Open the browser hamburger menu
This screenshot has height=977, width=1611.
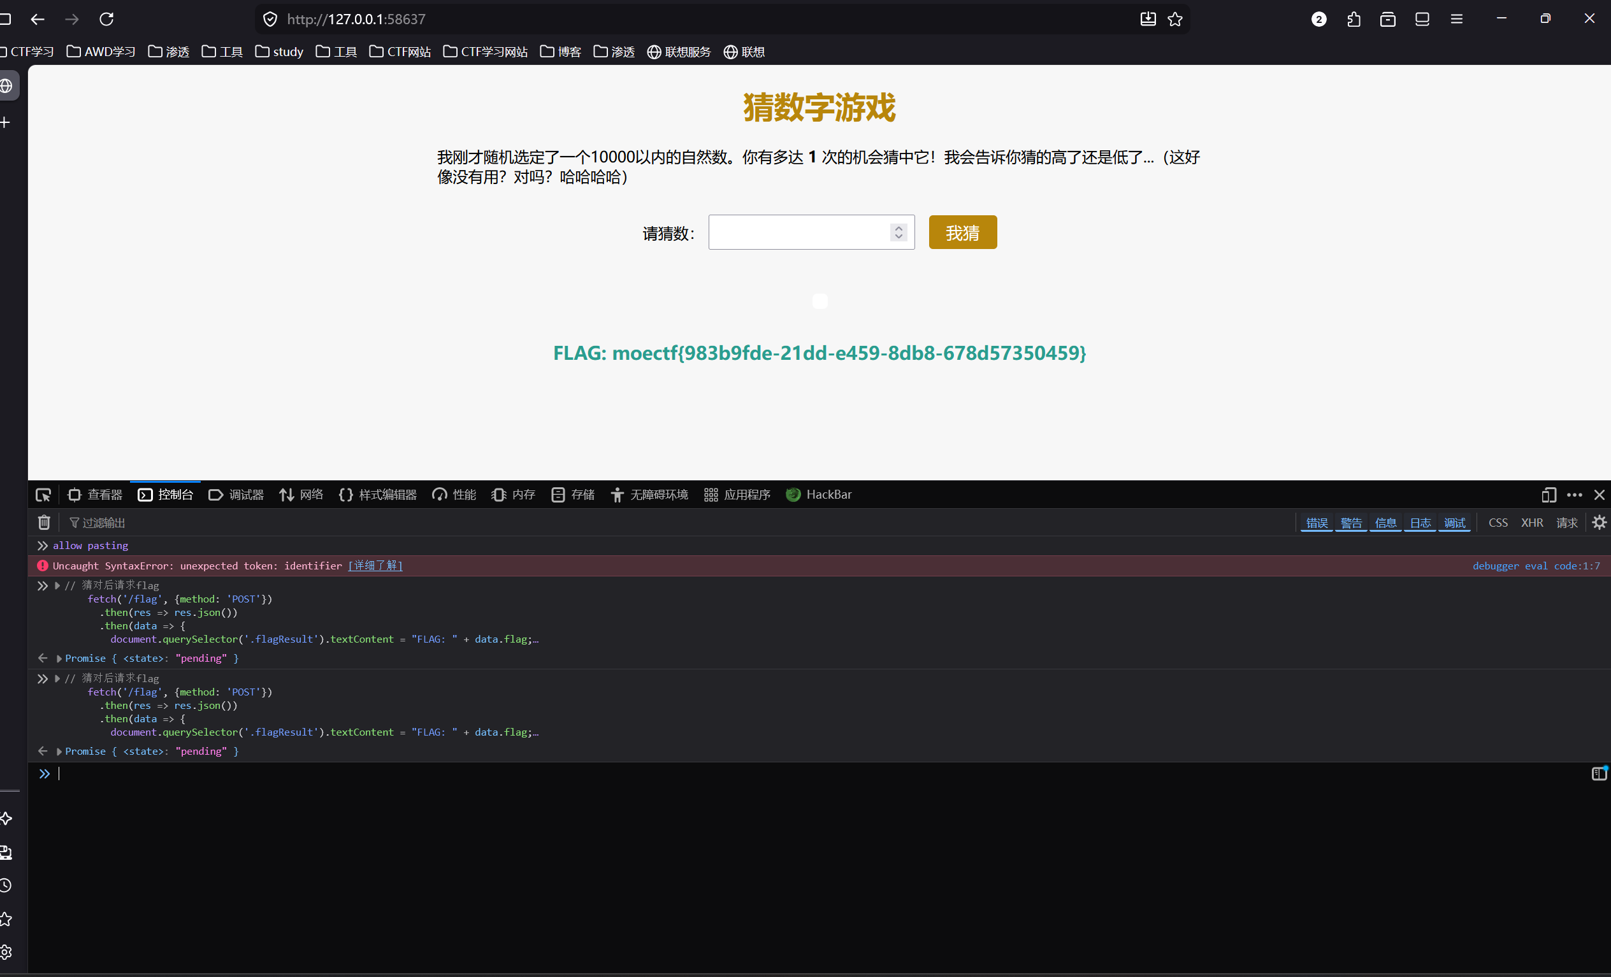click(x=1457, y=20)
